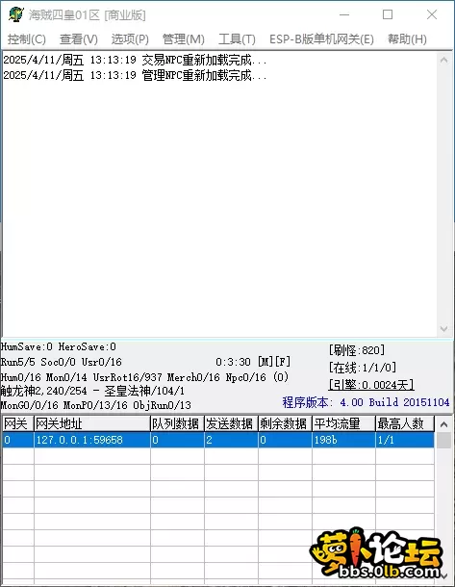This screenshot has height=587, width=455.
Task: Open the 帮助(H) menu
Action: [407, 38]
